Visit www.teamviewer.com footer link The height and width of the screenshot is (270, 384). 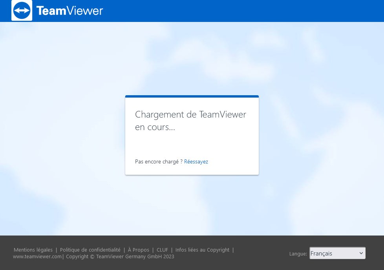click(x=37, y=257)
